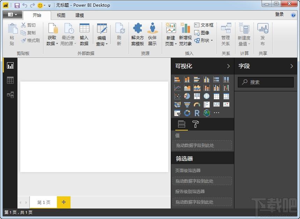Click the 刷新 refresh button
Screen dimensions: 300x219
(x=119, y=34)
